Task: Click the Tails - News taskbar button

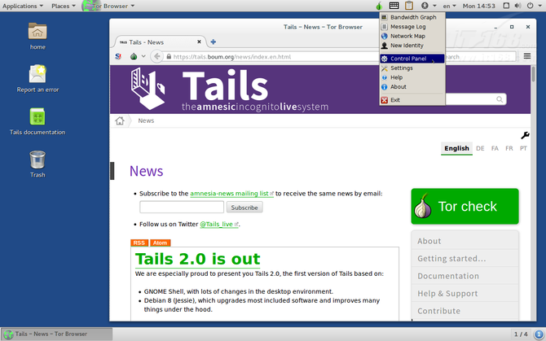Action: (x=56, y=334)
